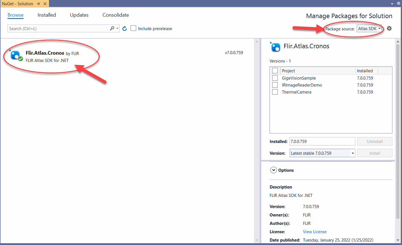Click the refresh icon next to search box

pyautogui.click(x=125, y=29)
